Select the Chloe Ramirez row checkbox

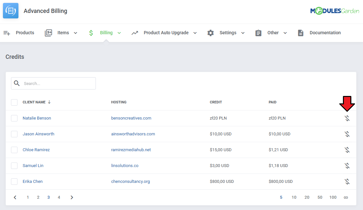pyautogui.click(x=14, y=150)
